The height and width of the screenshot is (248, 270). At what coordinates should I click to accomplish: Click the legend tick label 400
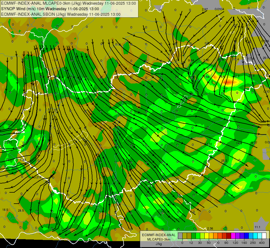(262, 243)
